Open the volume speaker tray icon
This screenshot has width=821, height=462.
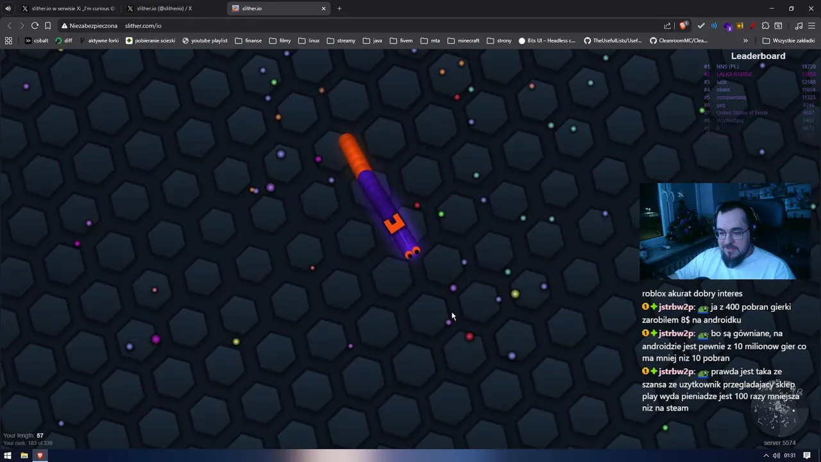pyautogui.click(x=777, y=456)
